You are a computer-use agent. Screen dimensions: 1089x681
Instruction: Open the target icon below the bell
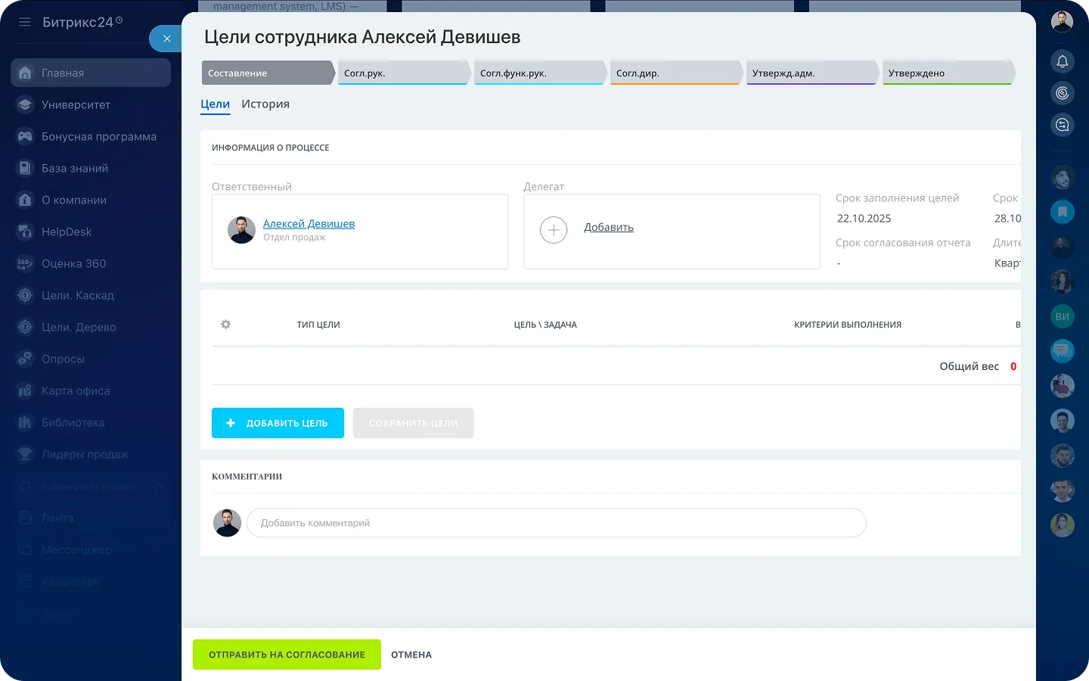[x=1062, y=93]
